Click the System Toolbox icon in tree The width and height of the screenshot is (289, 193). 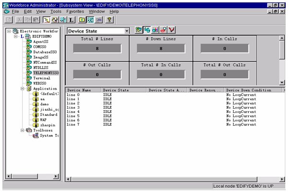36,136
